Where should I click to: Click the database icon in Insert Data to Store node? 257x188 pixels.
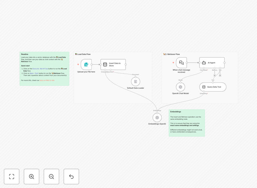click(x=105, y=65)
